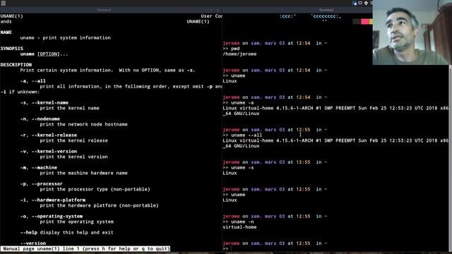Click 'print the machine hardware name' description
This screenshot has width=452, height=254.
83,173
